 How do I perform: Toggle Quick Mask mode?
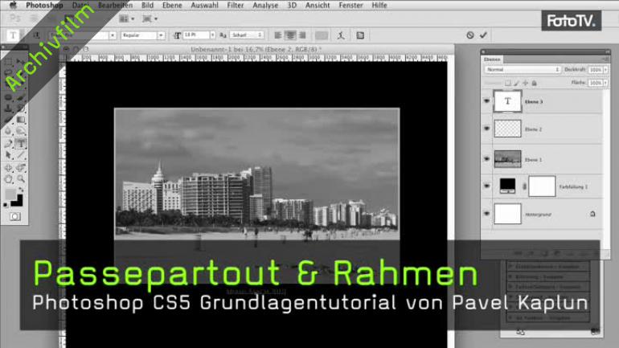coord(15,217)
